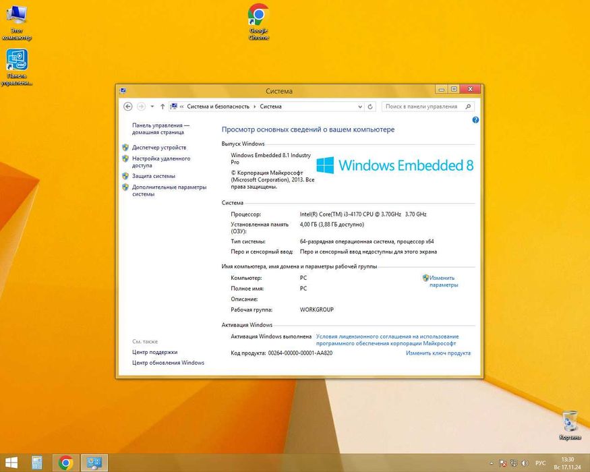Image resolution: width=590 pixels, height=472 pixels.
Task: Switch the РУС input language
Action: [540, 463]
